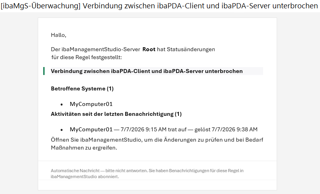Click heading "Aktivitäten seit der letzten Benachrichtigung (1)"

(x=116, y=114)
